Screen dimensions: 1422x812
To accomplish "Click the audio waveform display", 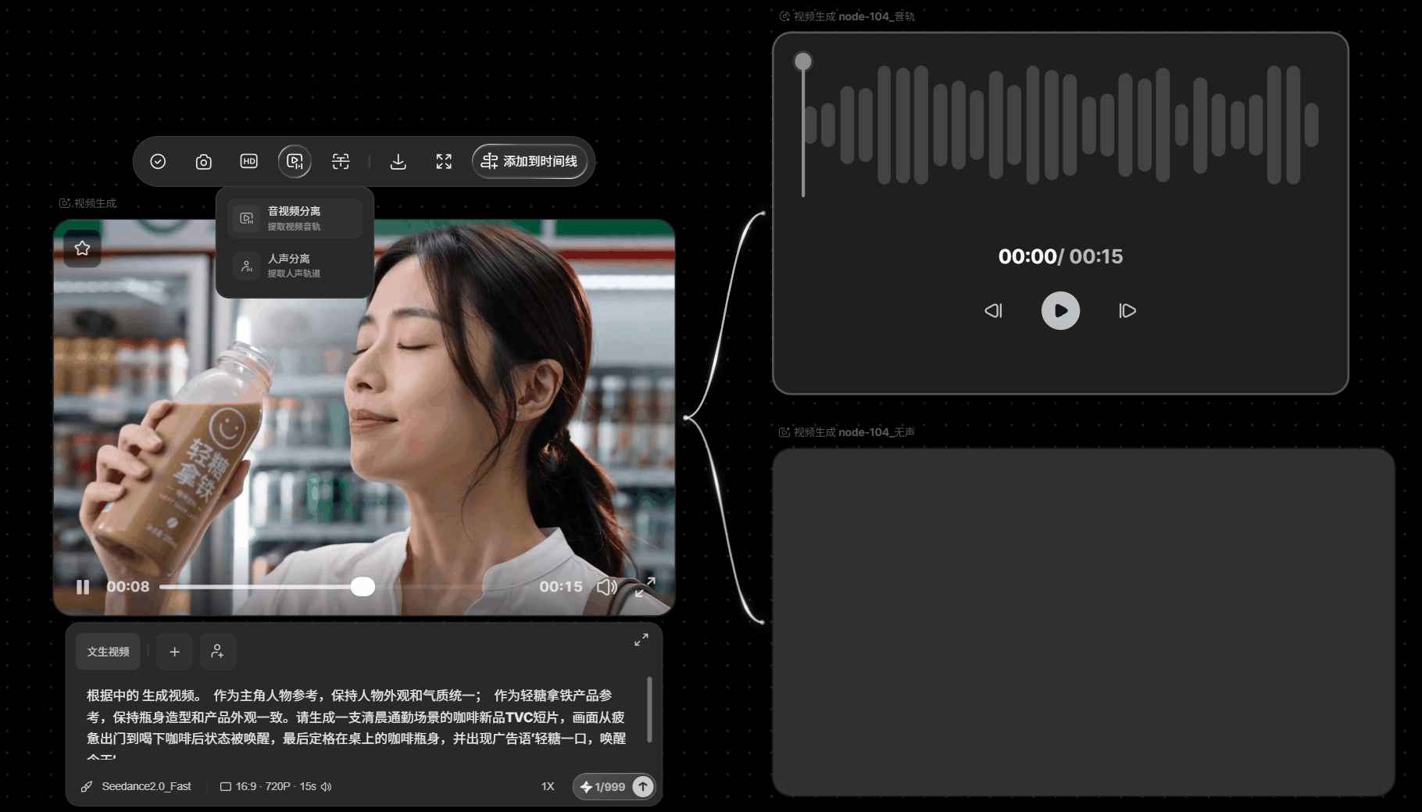I will [1061, 125].
